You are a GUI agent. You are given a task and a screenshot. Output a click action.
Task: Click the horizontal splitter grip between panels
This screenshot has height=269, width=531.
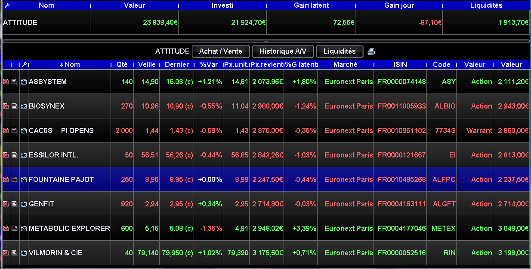[x=265, y=41]
